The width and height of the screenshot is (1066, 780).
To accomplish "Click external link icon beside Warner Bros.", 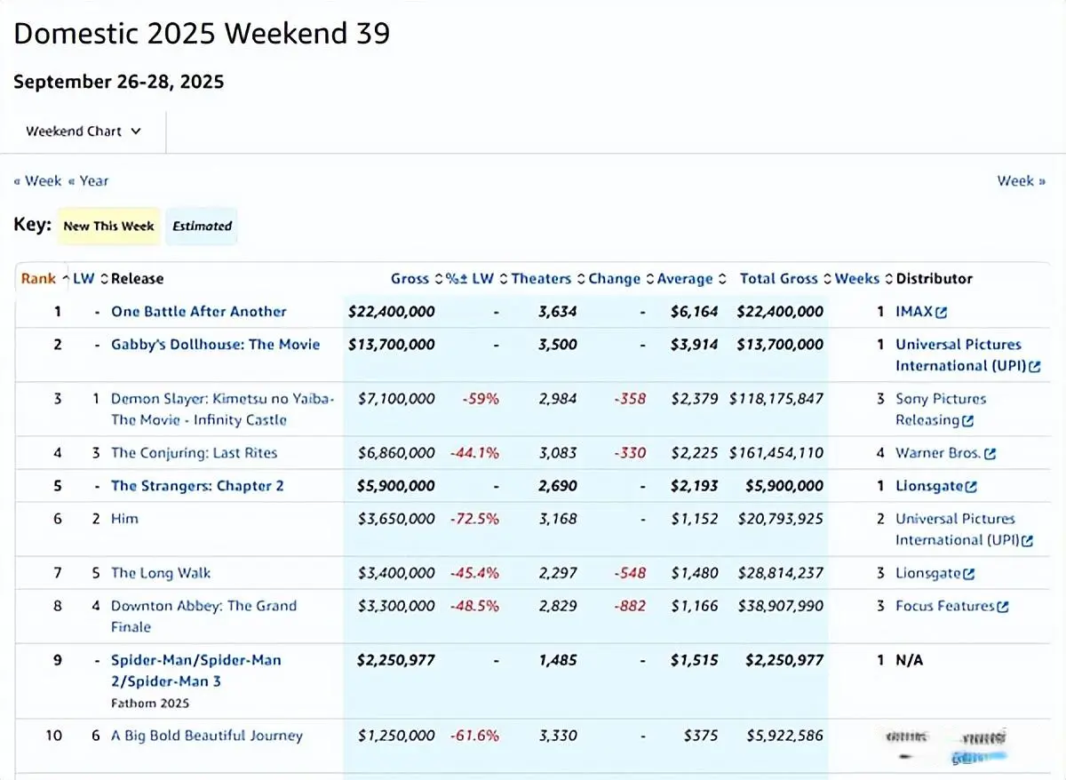I will (990, 454).
